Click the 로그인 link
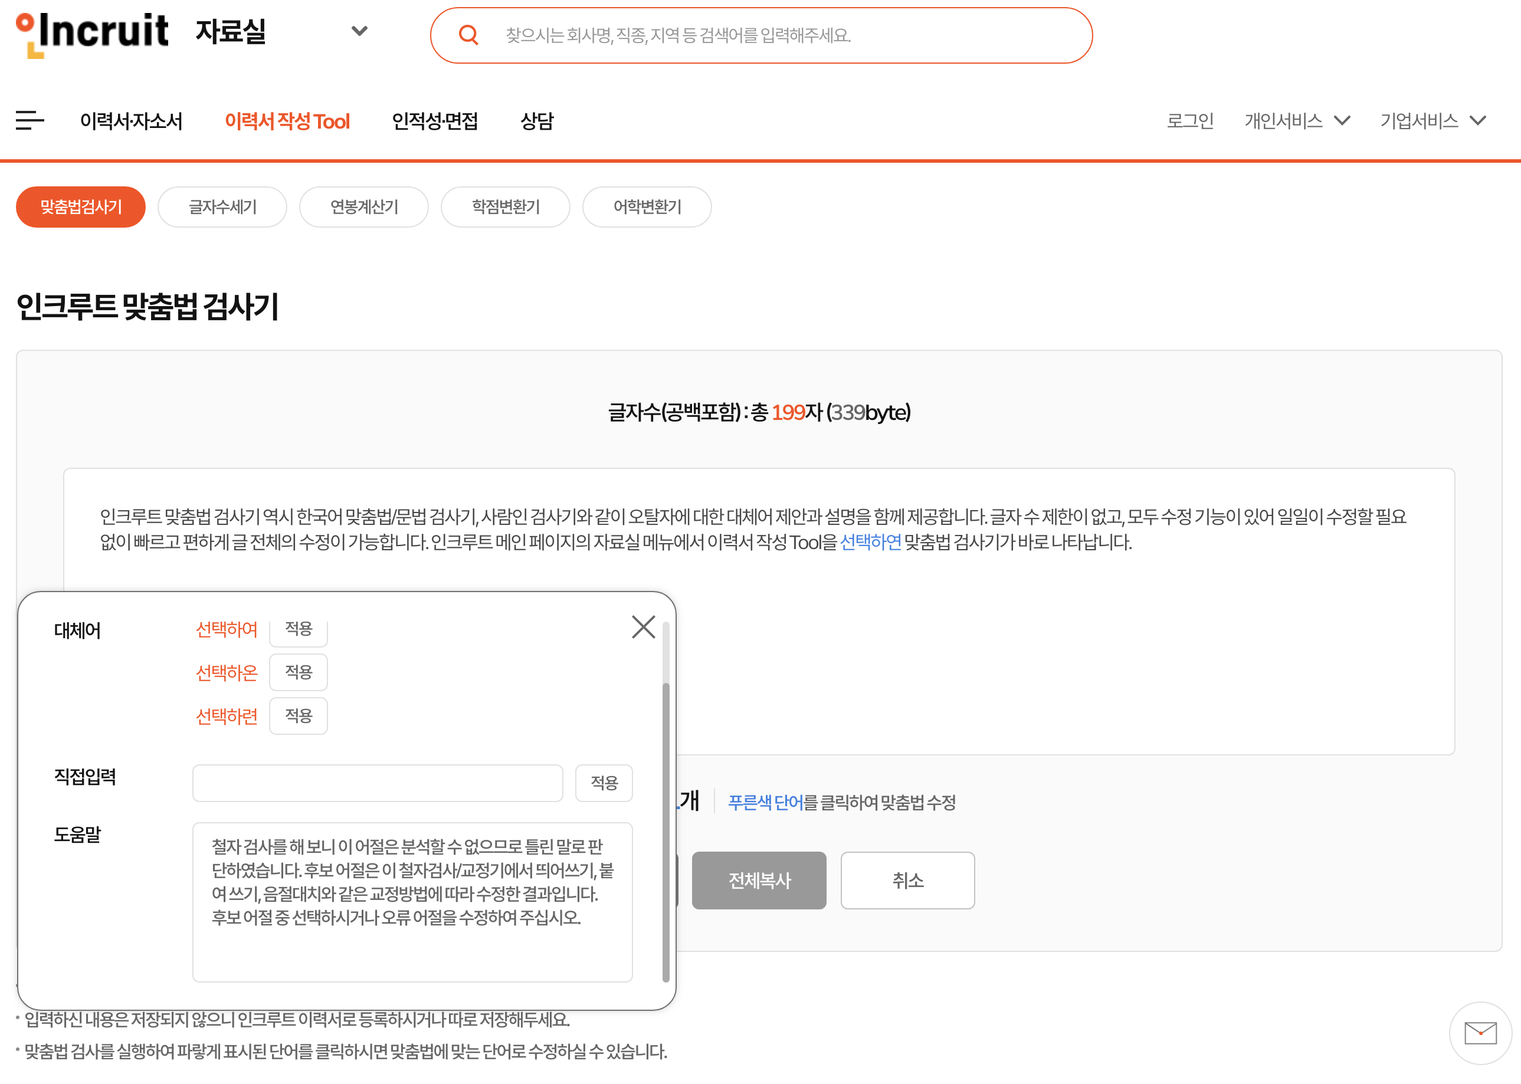 pos(1190,121)
